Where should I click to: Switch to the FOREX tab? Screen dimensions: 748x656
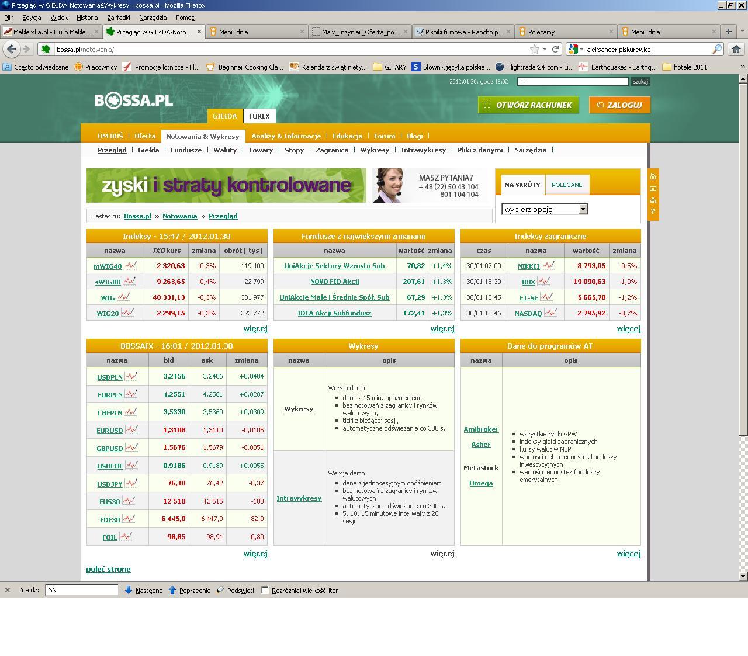(259, 116)
